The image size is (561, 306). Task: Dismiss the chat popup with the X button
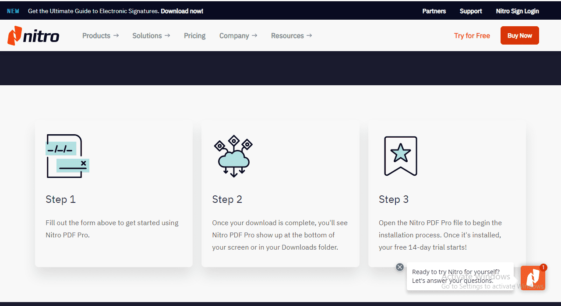tap(399, 267)
